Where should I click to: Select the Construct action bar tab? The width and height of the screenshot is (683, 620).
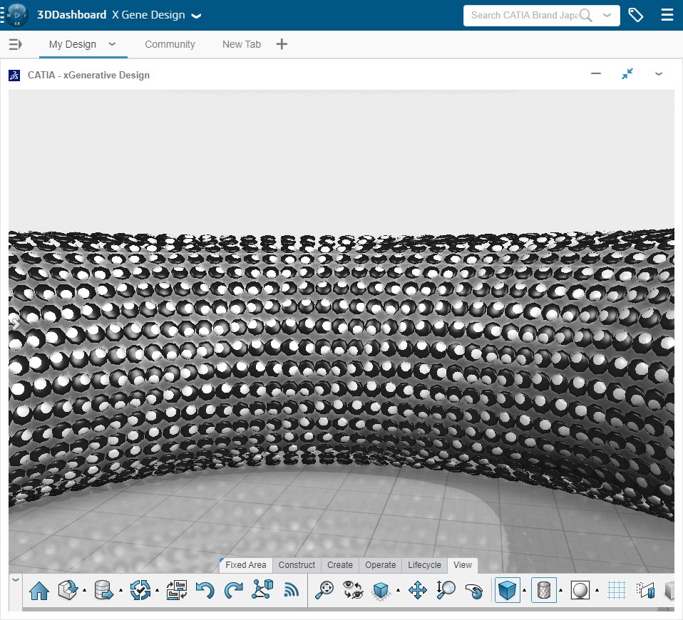click(x=297, y=565)
